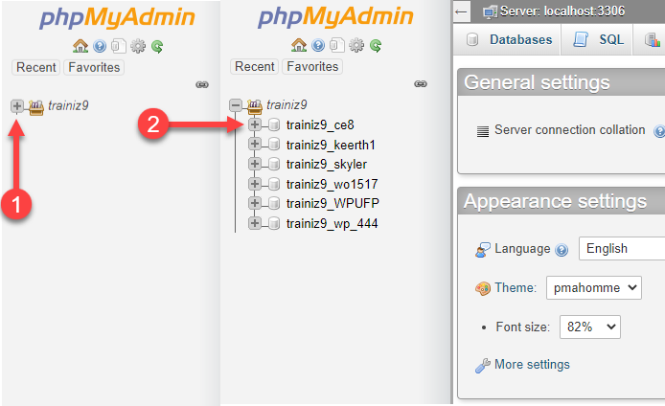The width and height of the screenshot is (665, 406).
Task: Open the settings gear icon in left panel
Action: (138, 46)
